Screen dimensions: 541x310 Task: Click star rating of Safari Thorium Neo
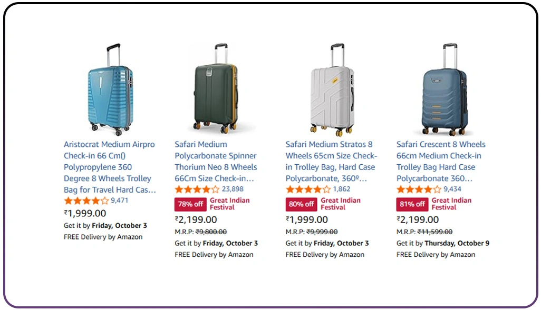point(197,189)
